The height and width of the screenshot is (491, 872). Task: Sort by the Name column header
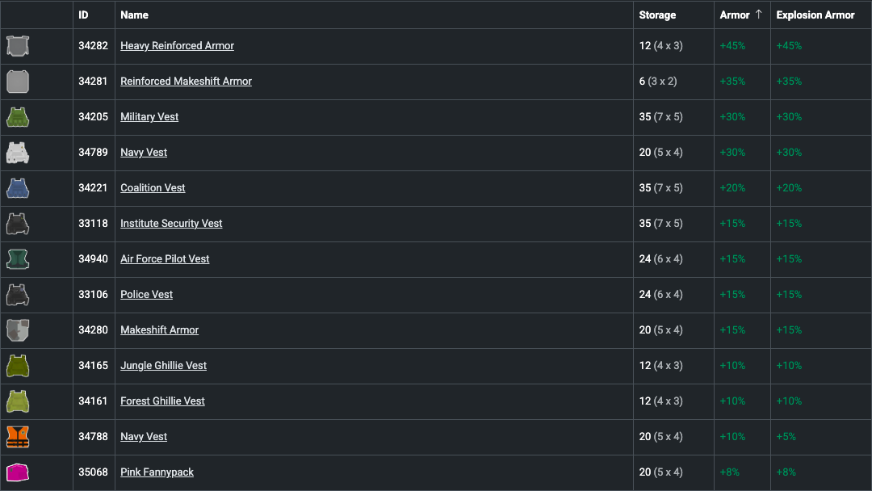tap(134, 15)
